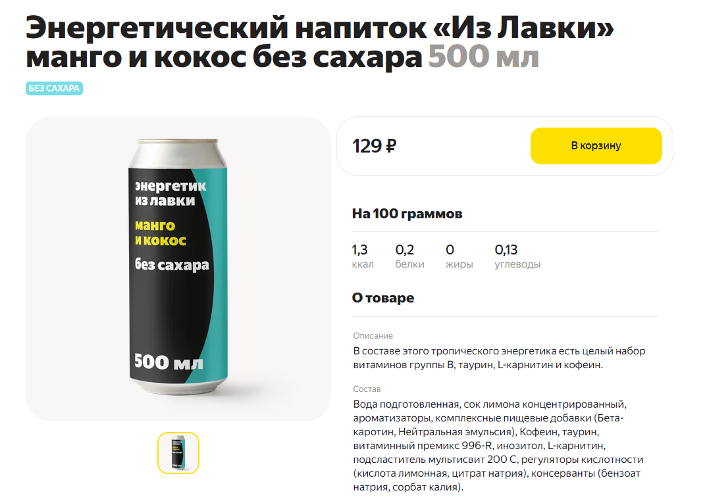The width and height of the screenshot is (705, 503).
Task: Select the can thumbnail below the main image
Action: (x=178, y=452)
